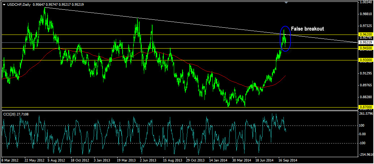
Task: Click the 0.87000 support level label
Action: (365, 107)
